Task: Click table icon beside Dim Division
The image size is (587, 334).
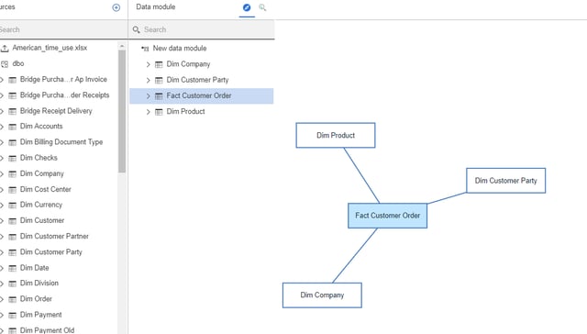Action: pos(12,284)
